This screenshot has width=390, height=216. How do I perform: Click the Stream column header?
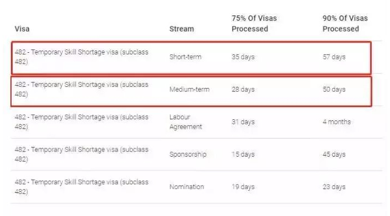click(182, 29)
